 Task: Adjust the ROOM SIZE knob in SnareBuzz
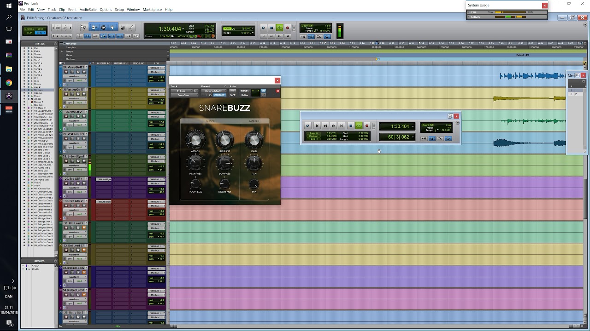195,184
